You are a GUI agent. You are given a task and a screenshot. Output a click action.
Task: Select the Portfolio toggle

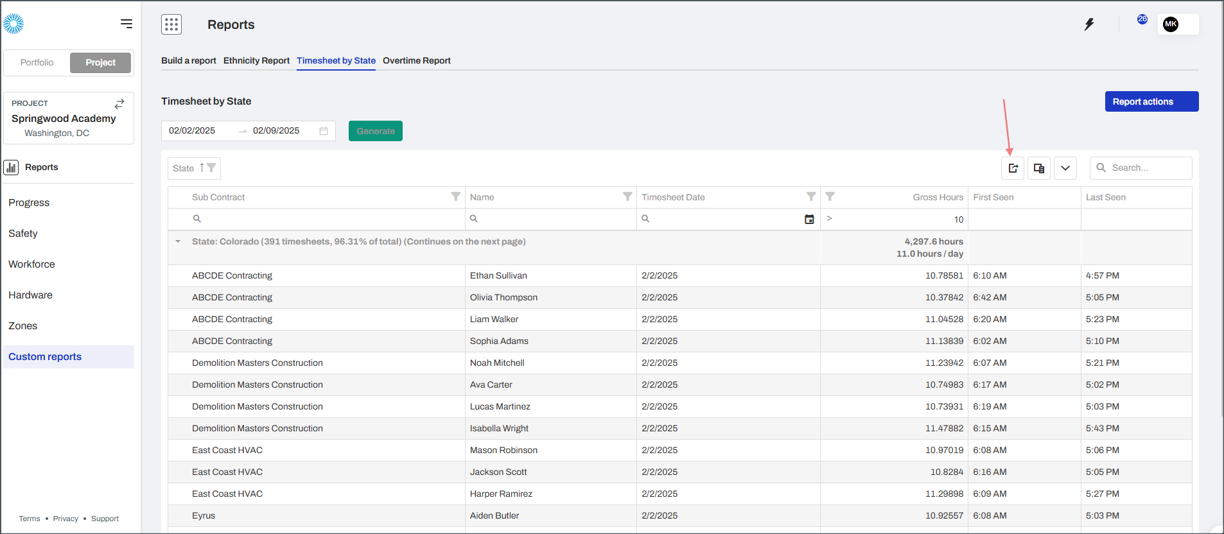[37, 62]
